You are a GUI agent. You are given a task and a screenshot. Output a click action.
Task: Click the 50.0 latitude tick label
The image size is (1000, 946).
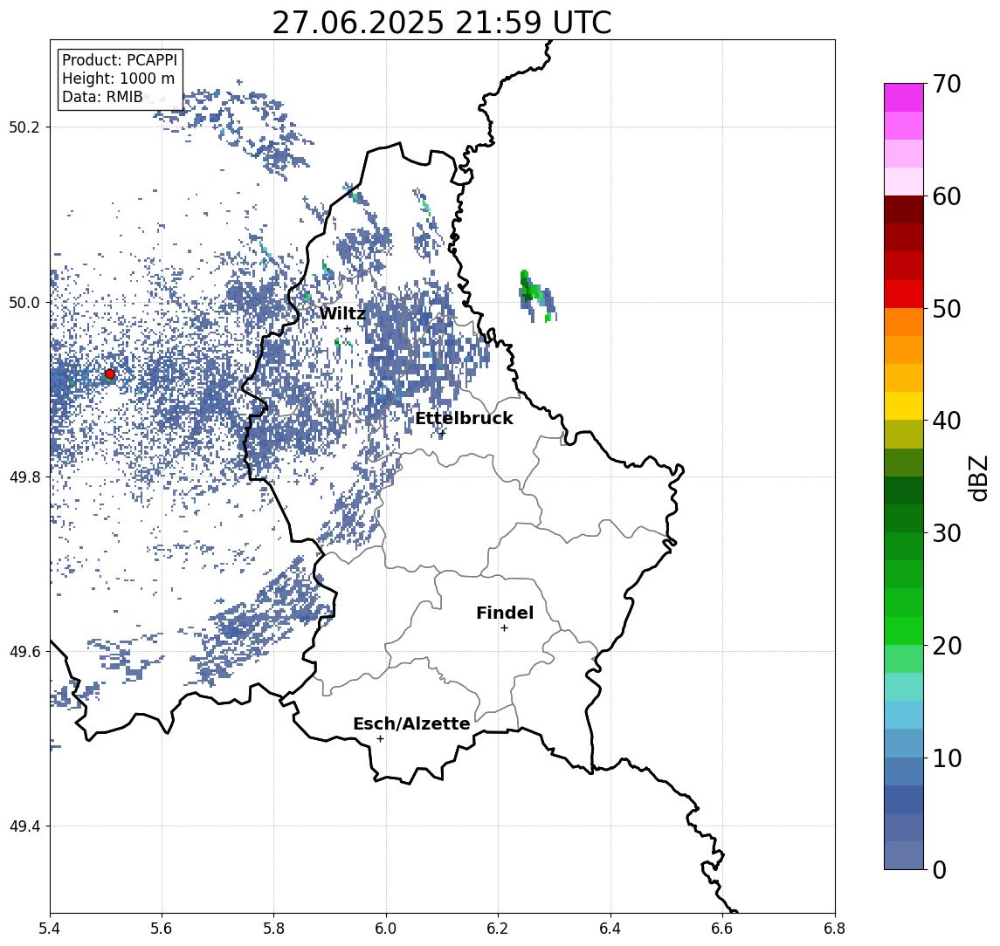(24, 302)
